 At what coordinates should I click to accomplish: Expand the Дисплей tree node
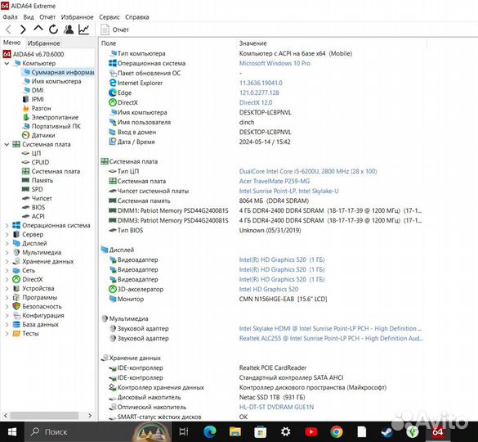pyautogui.click(x=7, y=243)
